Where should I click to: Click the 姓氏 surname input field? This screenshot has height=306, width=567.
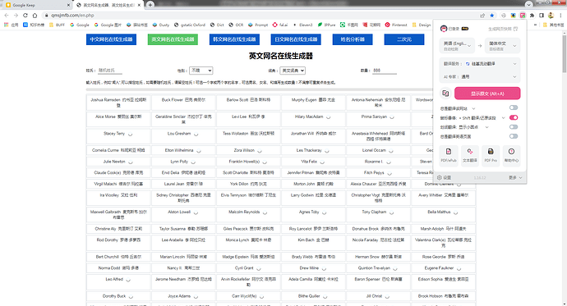pos(109,71)
